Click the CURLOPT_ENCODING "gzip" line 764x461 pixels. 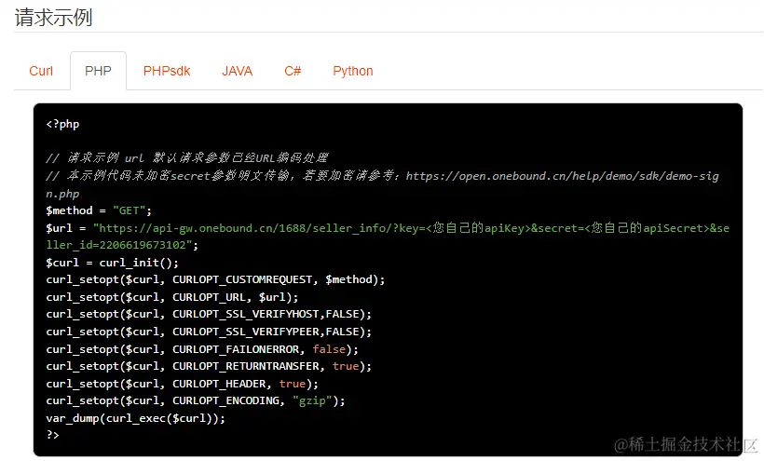coord(196,400)
